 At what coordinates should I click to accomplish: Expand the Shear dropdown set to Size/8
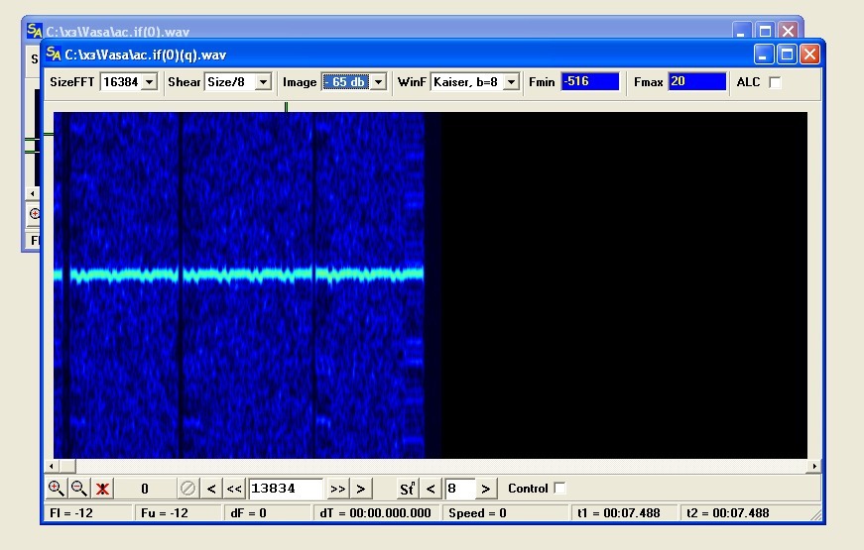click(x=264, y=82)
